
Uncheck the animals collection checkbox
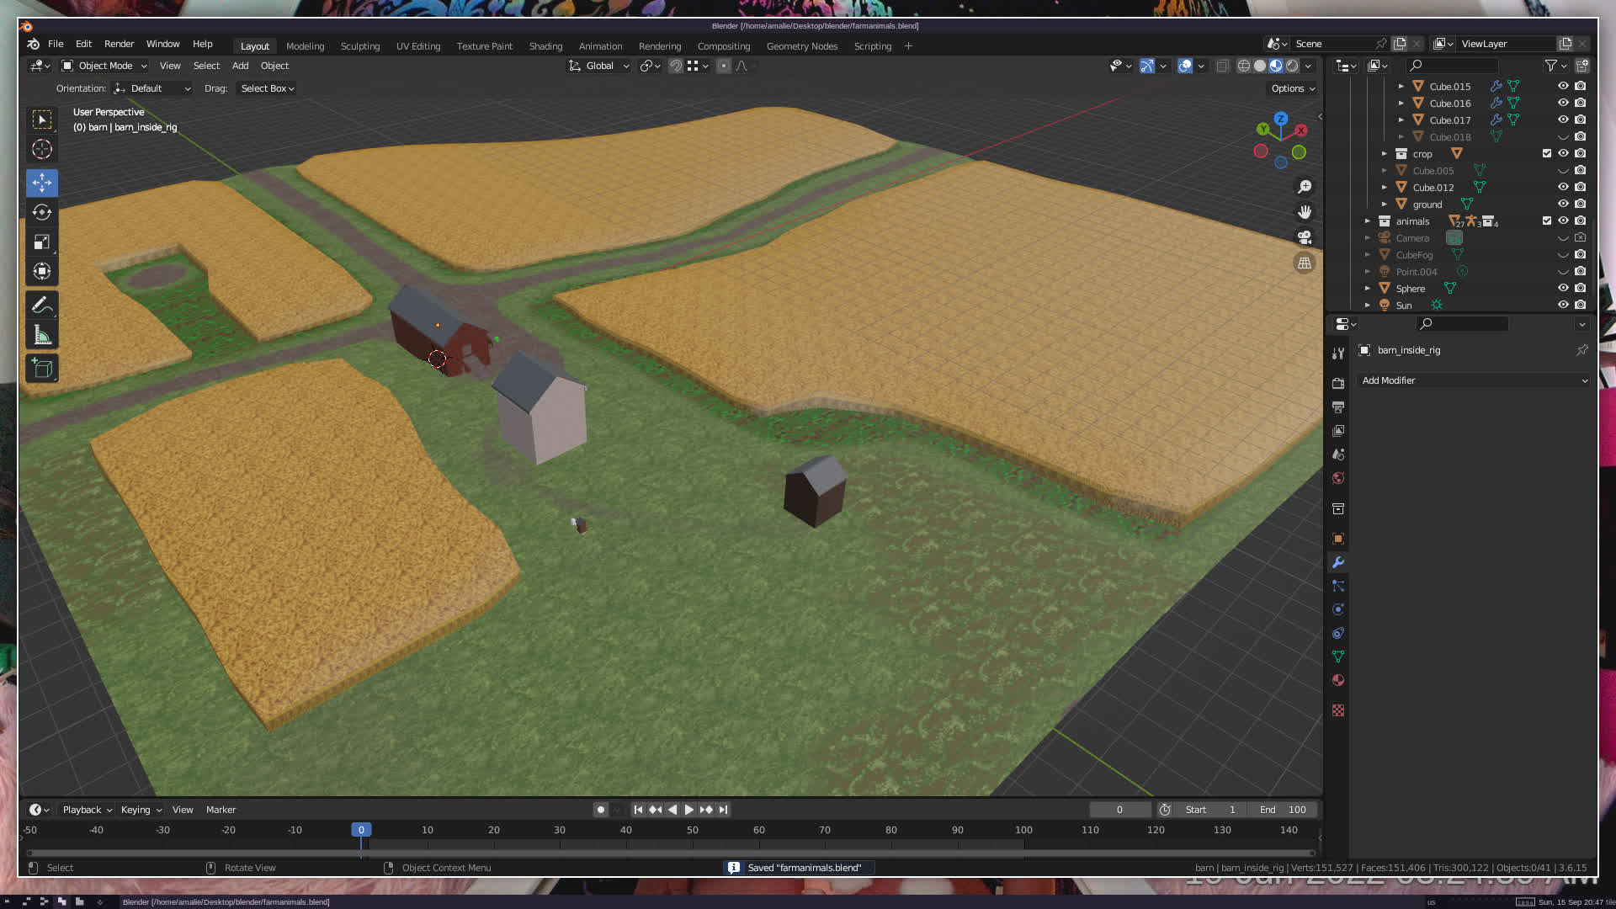(x=1547, y=221)
